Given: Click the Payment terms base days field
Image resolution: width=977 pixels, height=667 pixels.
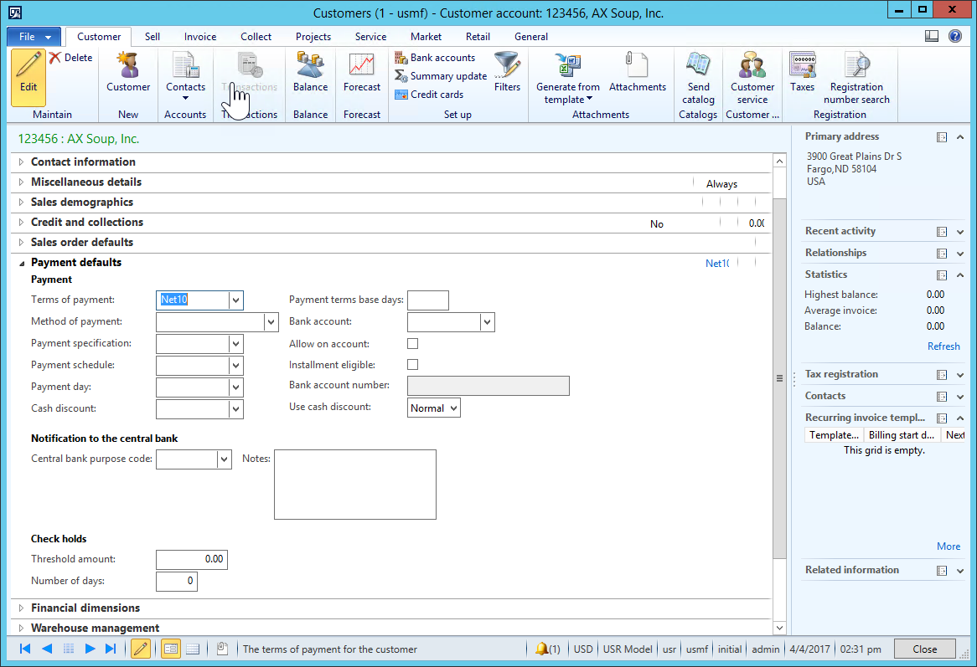Looking at the screenshot, I should tap(428, 300).
